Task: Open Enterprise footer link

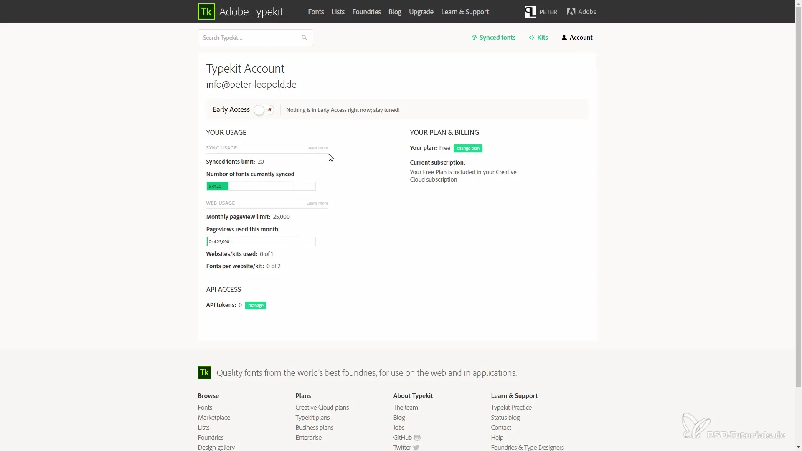Action: [308, 438]
